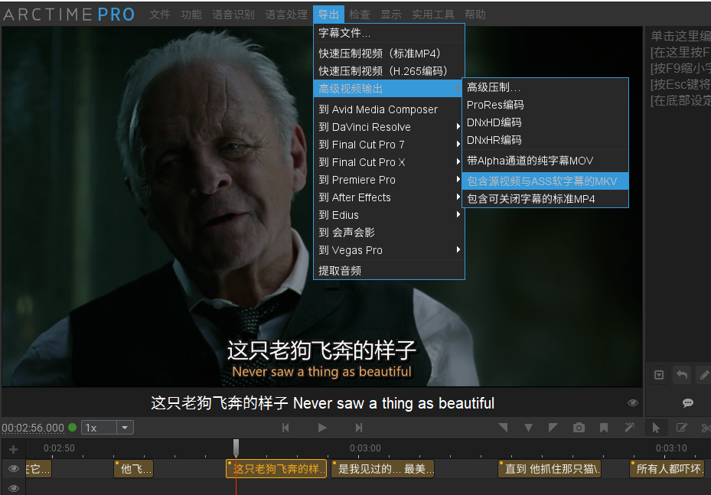Open the 帮助 menu
711x495 pixels.
pyautogui.click(x=475, y=15)
